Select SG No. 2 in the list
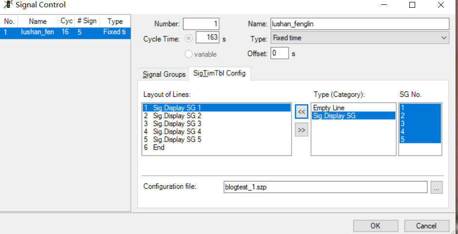Image resolution: width=458 pixels, height=234 pixels. pos(420,116)
